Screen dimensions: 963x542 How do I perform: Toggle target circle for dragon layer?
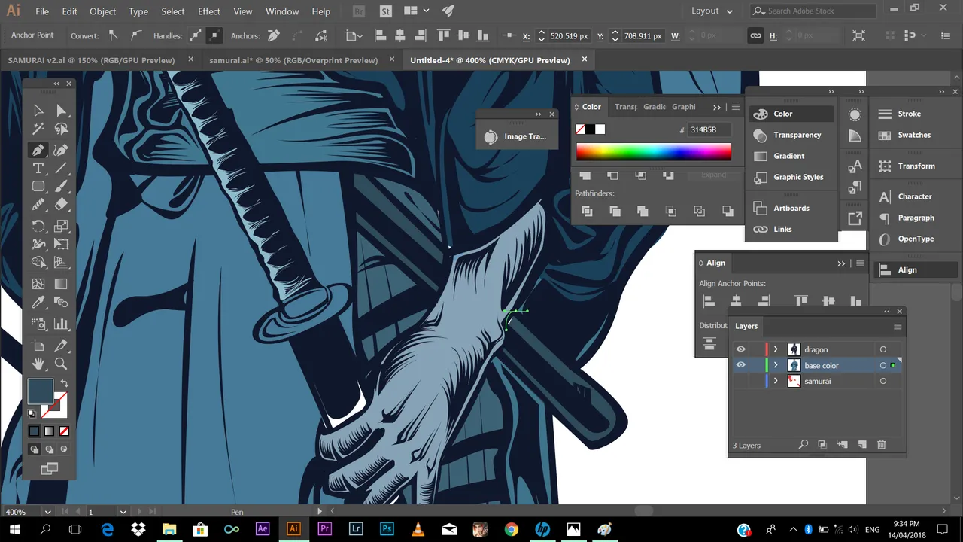click(x=883, y=349)
